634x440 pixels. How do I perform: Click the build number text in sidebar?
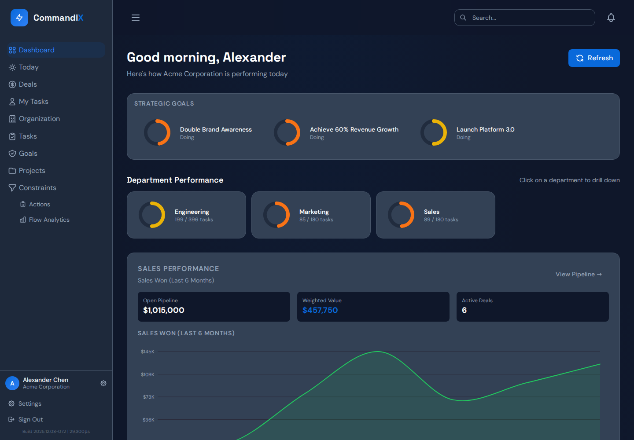[x=56, y=432]
